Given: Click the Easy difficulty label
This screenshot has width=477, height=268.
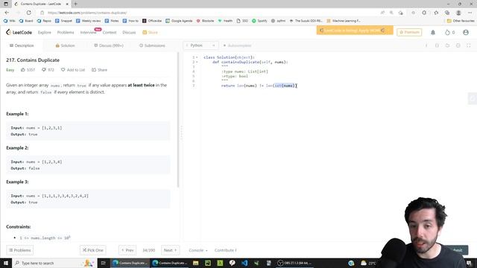Looking at the screenshot, I should [10, 70].
